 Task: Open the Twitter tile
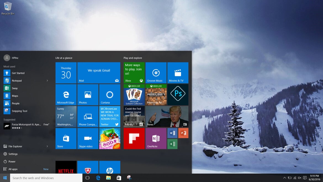coord(110,117)
